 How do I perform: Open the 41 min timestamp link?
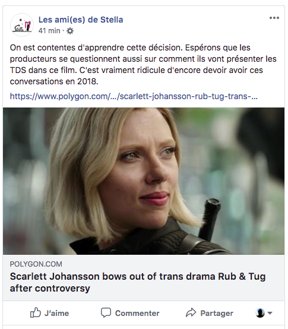click(49, 31)
